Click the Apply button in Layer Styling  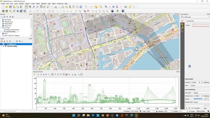tap(205, 108)
